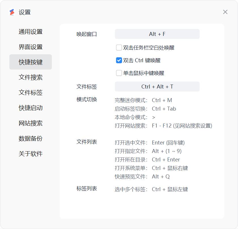Click the app logo icon in title bar
This screenshot has width=238, height=229.
[11, 12]
